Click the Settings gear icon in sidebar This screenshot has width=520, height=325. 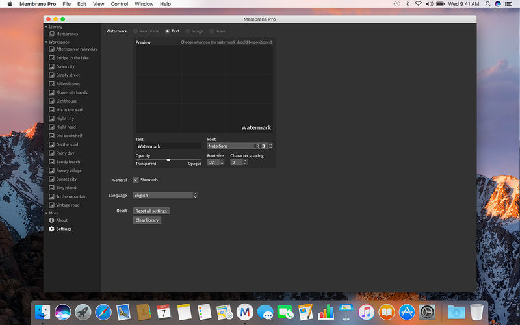[x=51, y=229]
